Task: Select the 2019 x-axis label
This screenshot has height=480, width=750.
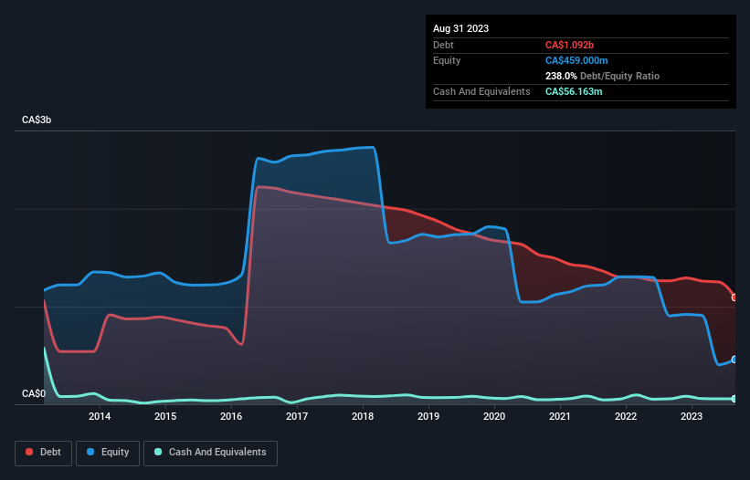Action: [428, 416]
